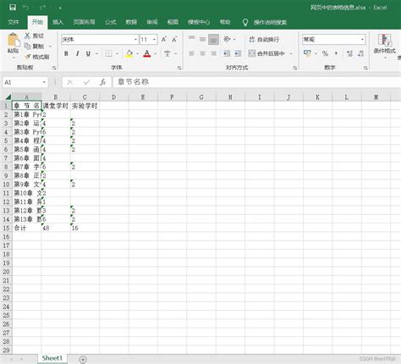Toggle top vertical alignment
This screenshot has width=401, height=364.
point(192,39)
